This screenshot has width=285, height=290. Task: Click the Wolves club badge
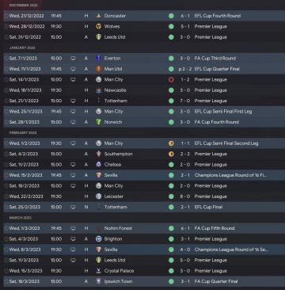pos(99,26)
